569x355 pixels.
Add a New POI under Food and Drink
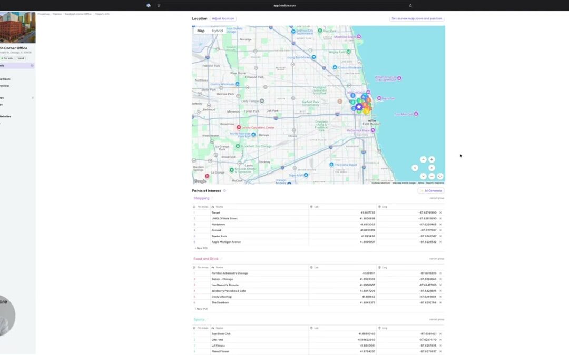pyautogui.click(x=201, y=309)
